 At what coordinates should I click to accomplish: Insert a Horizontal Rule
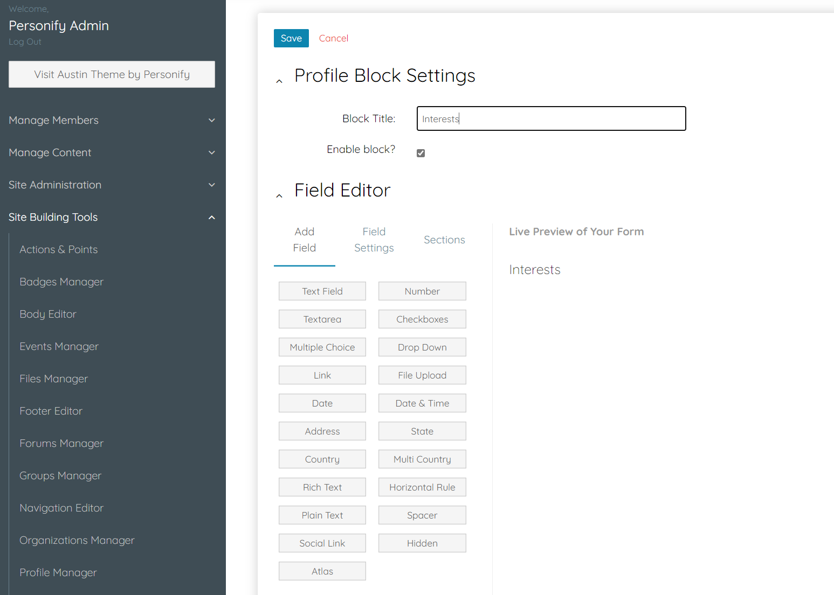click(x=422, y=487)
